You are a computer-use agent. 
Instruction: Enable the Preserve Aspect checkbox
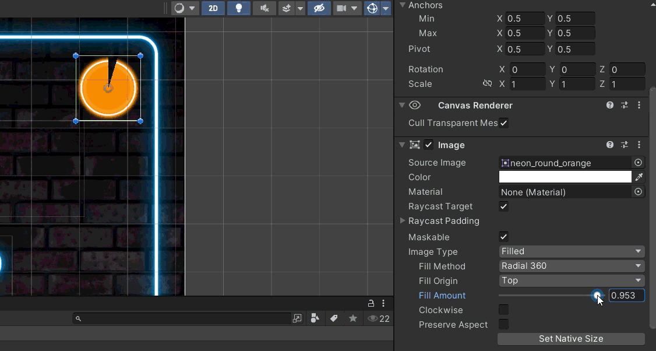pyautogui.click(x=504, y=325)
